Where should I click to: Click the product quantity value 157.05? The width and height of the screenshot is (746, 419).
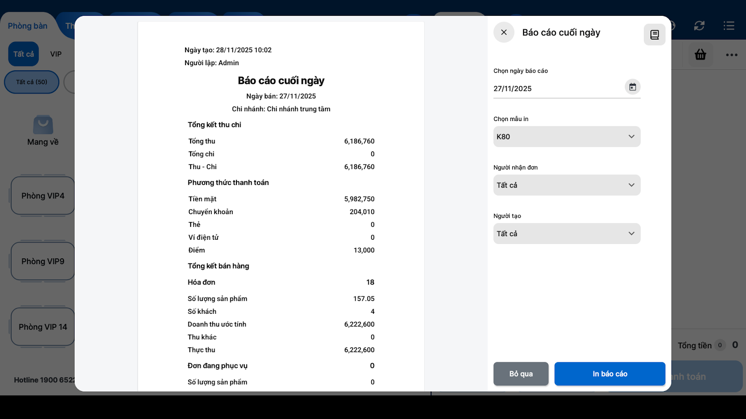tap(364, 299)
